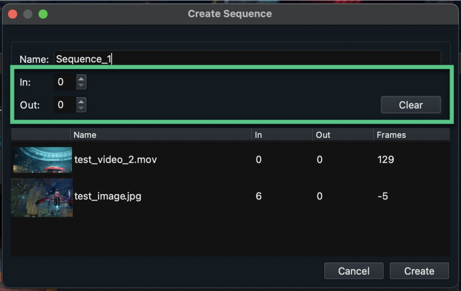The image size is (461, 291).
Task: Focus the Out frame number field
Action: [x=65, y=105]
